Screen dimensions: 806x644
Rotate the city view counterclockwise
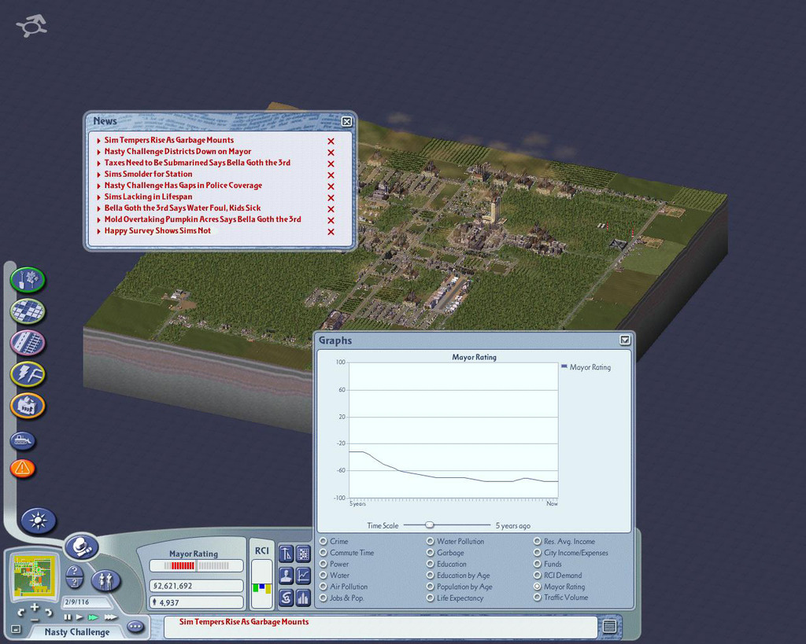[20, 613]
